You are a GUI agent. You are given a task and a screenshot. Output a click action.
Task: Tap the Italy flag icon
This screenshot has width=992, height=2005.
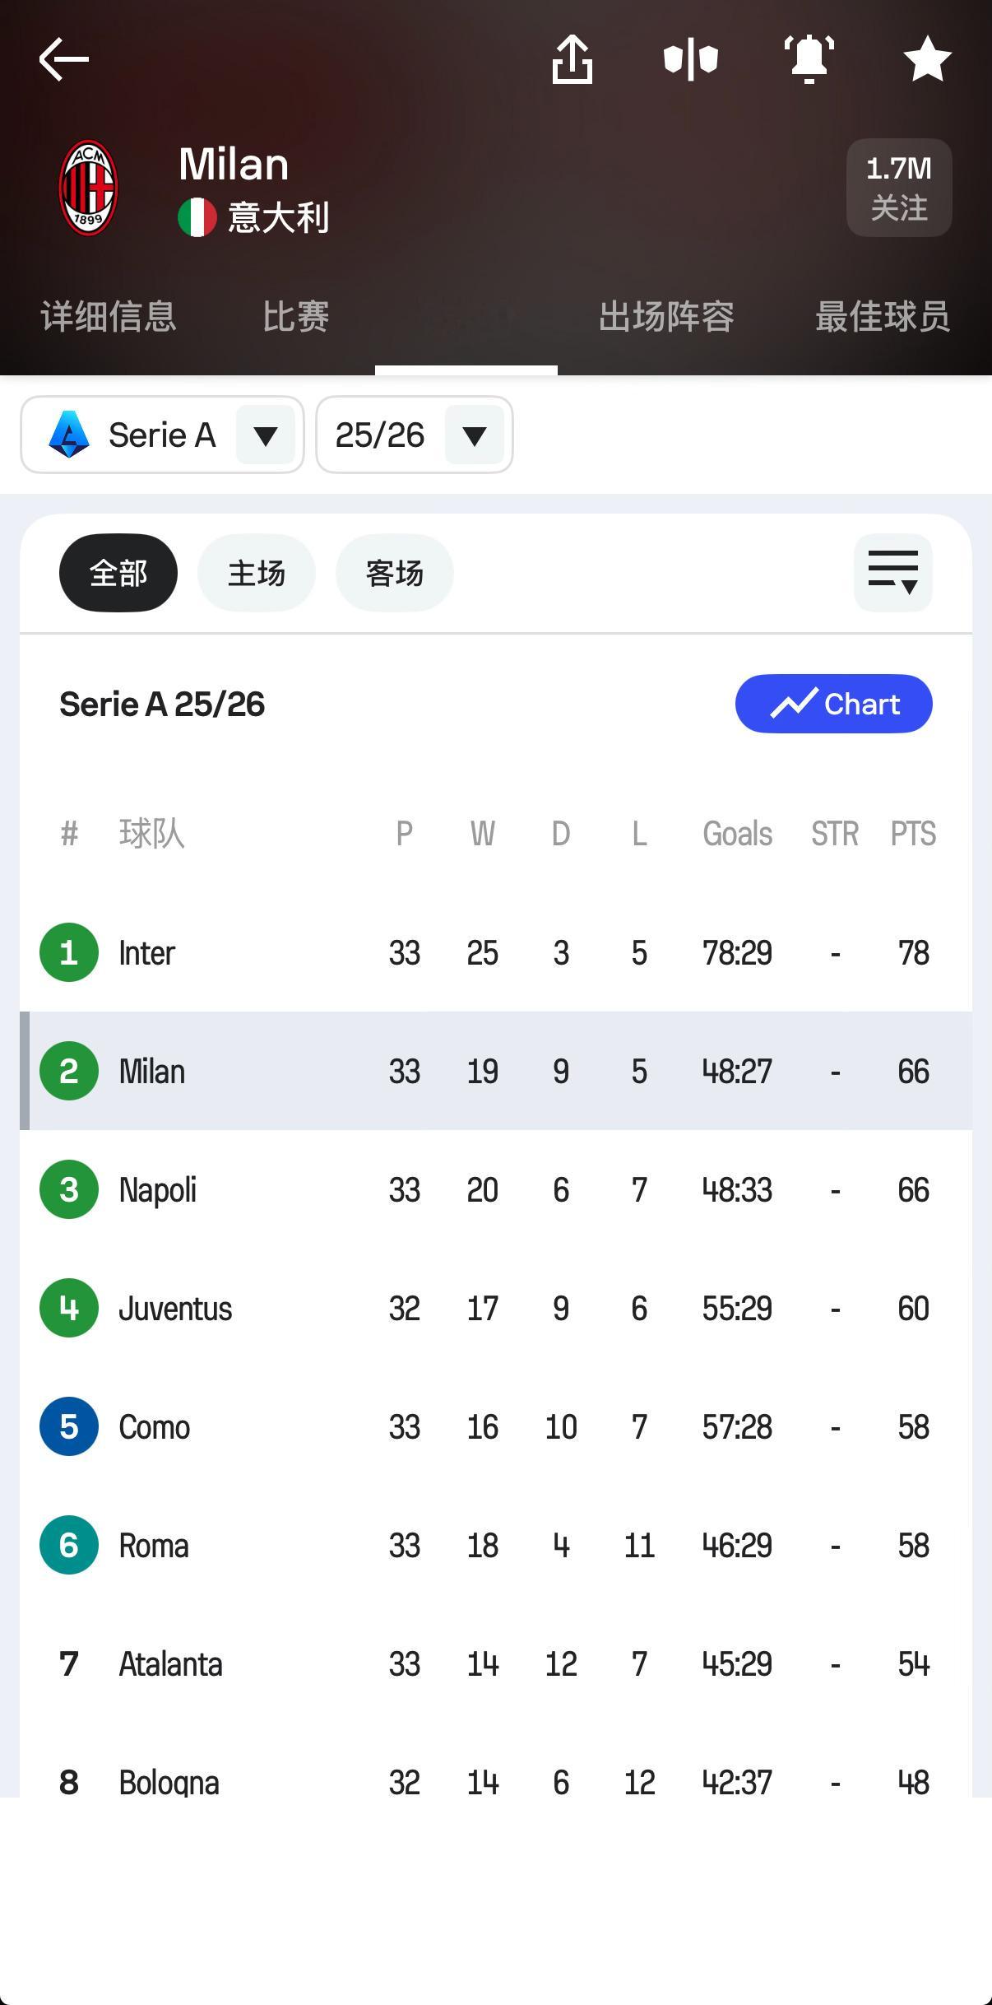click(197, 217)
